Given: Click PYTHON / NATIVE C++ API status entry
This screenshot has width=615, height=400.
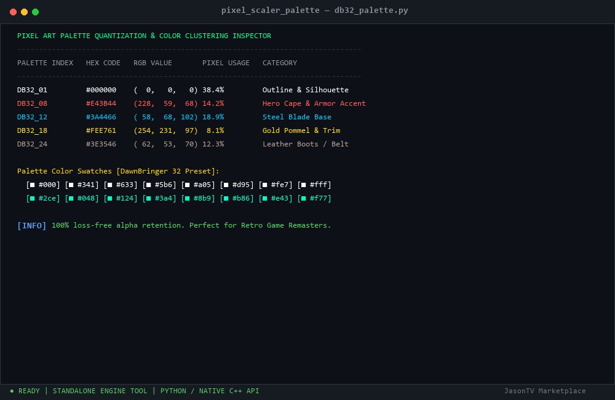Looking at the screenshot, I should point(210,391).
